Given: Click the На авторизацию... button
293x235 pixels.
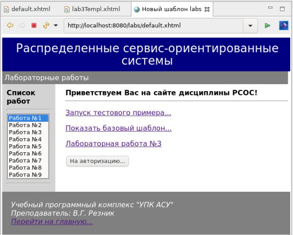Looking at the screenshot, I should [97, 161].
